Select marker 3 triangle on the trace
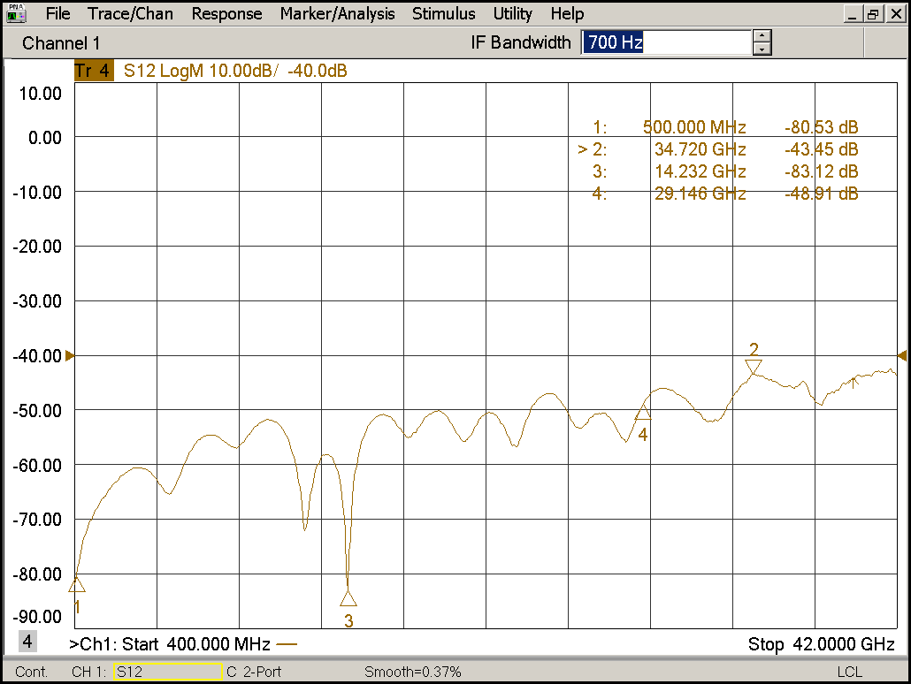911x684 pixels. click(x=348, y=598)
